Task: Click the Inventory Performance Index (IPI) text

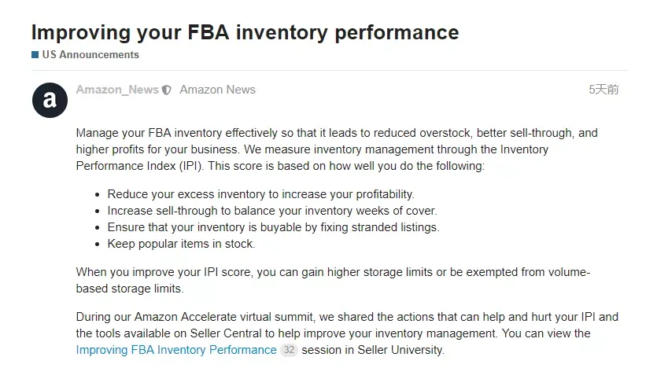Action: pyautogui.click(x=312, y=158)
